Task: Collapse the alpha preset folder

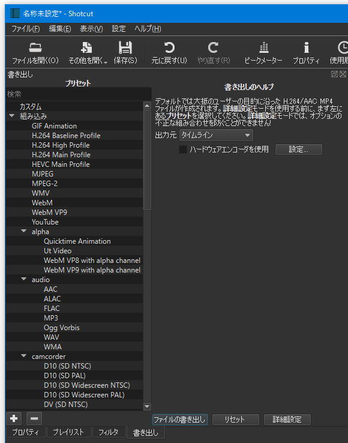Action: point(24,231)
